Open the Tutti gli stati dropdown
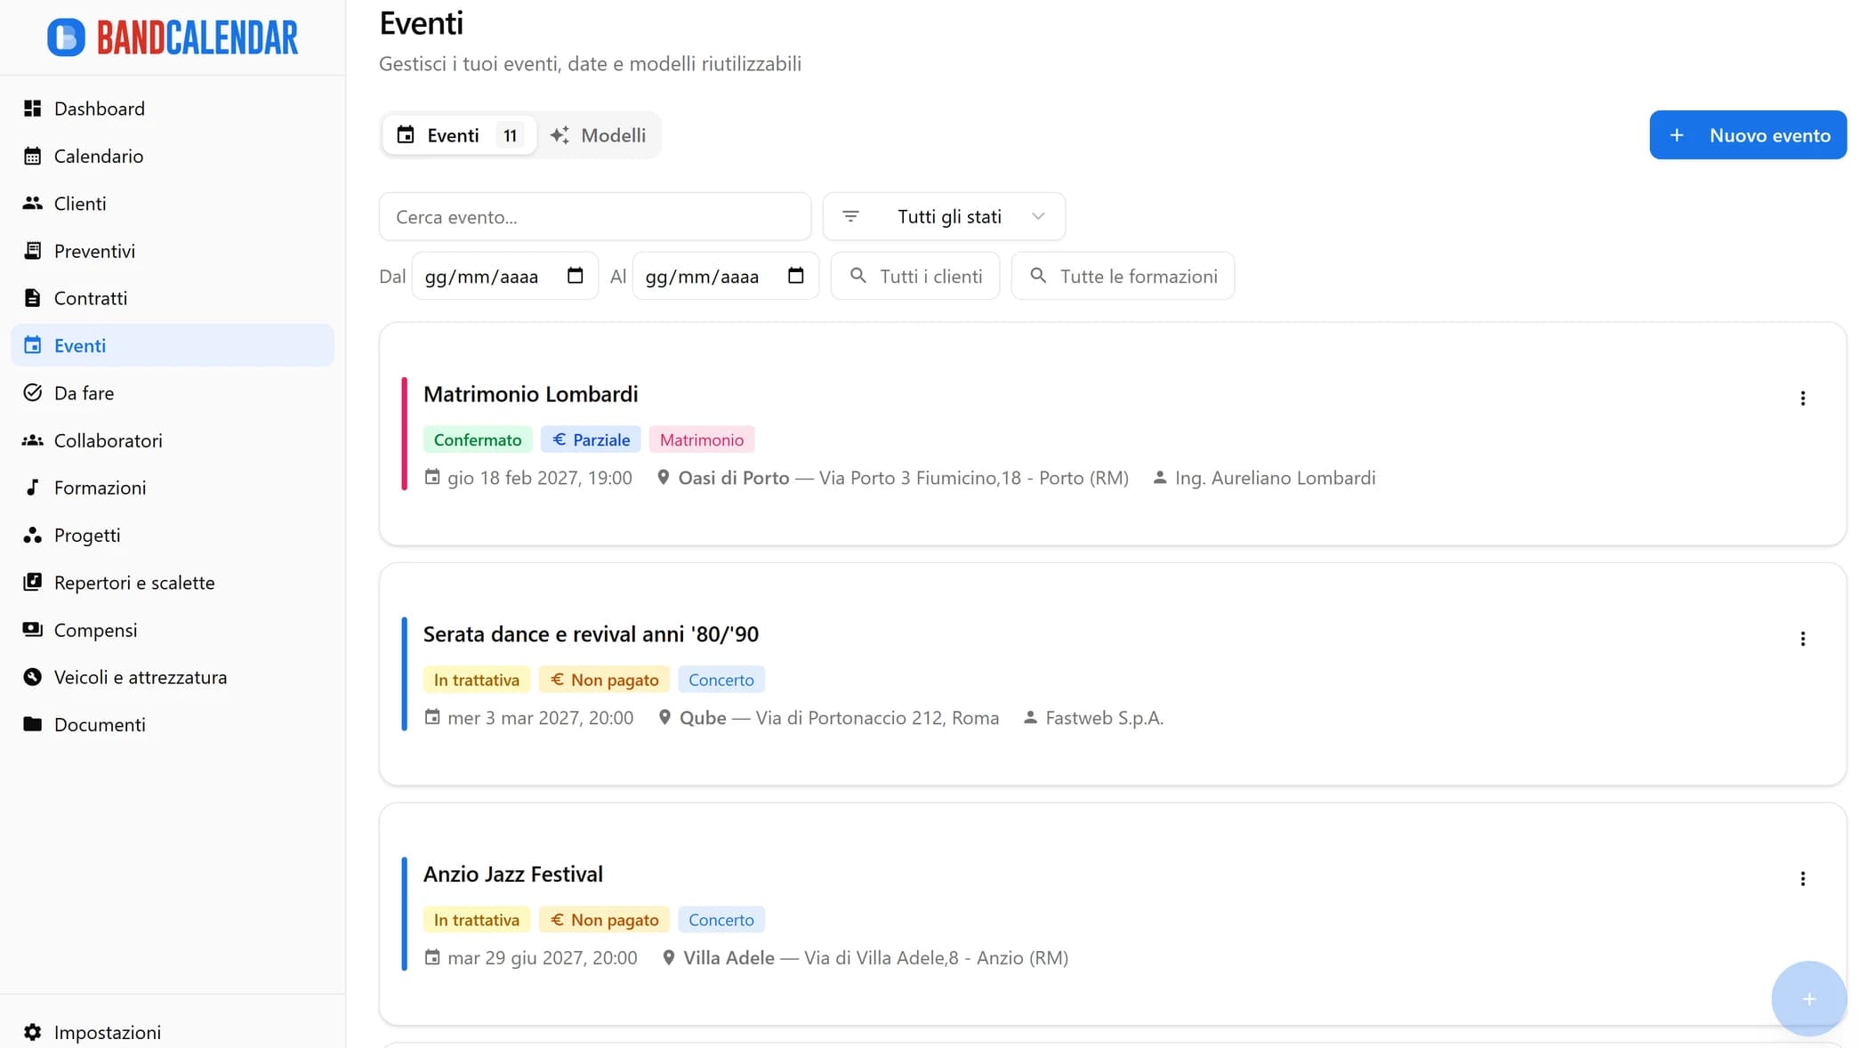 (944, 216)
